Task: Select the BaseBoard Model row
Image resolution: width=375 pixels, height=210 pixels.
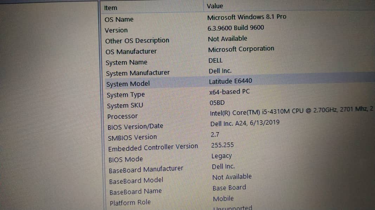Action: (136, 181)
